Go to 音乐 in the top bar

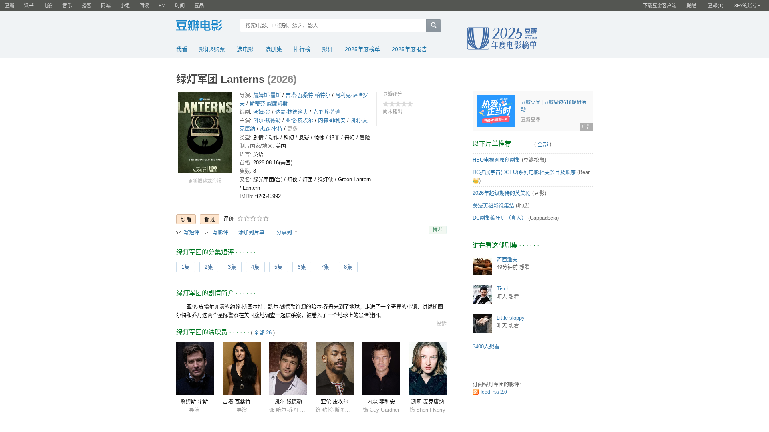click(x=67, y=6)
